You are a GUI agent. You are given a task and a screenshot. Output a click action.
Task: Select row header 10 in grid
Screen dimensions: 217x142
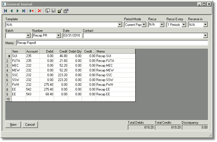coord(9,99)
